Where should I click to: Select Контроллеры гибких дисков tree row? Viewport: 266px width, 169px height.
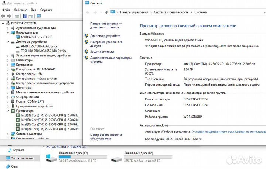[36, 79]
